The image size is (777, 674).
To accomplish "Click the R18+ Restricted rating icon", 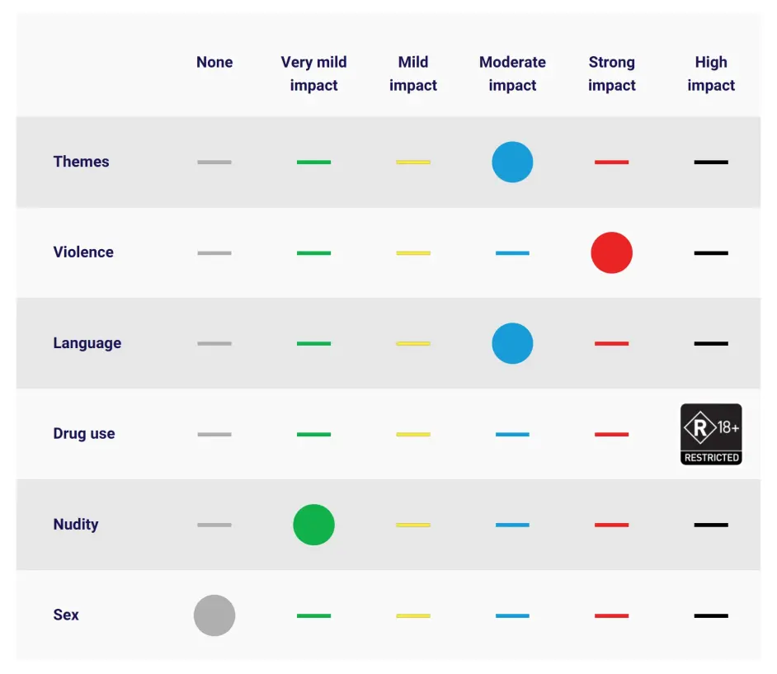I will [x=710, y=434].
